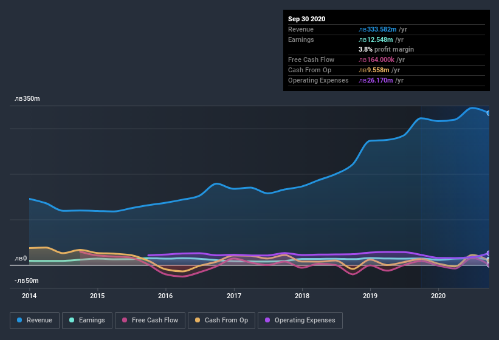Viewport: 499px width, 340px height.
Task: Select the 2017 tick on the time axis
Action: [x=234, y=296]
